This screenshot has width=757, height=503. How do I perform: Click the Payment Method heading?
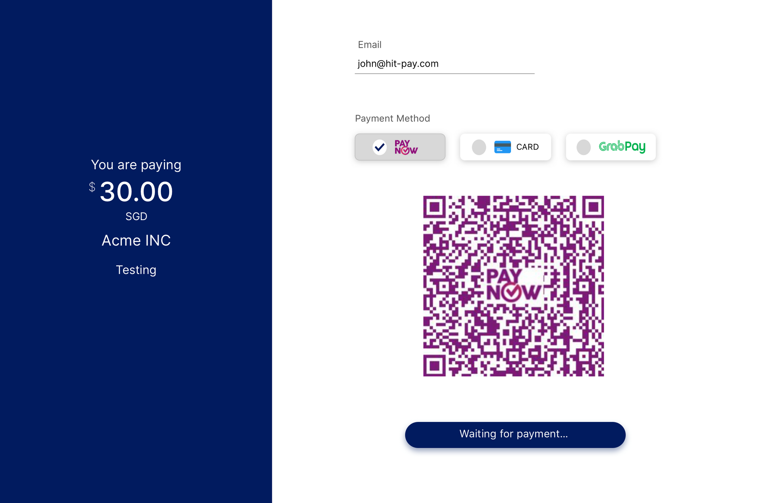(393, 119)
